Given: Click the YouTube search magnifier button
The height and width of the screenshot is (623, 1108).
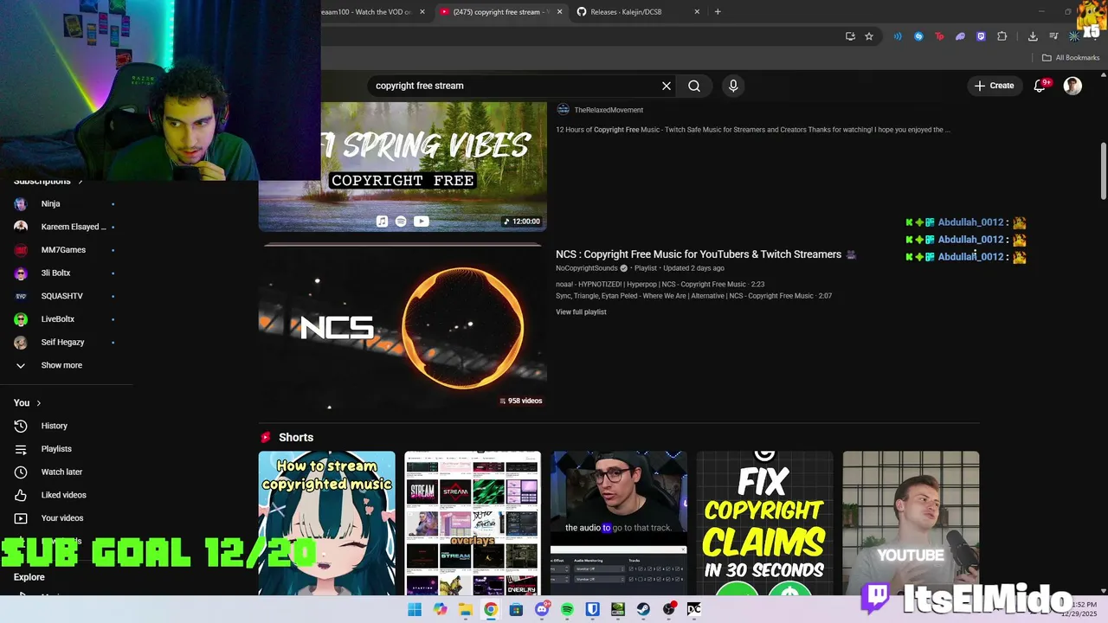Looking at the screenshot, I should point(694,86).
